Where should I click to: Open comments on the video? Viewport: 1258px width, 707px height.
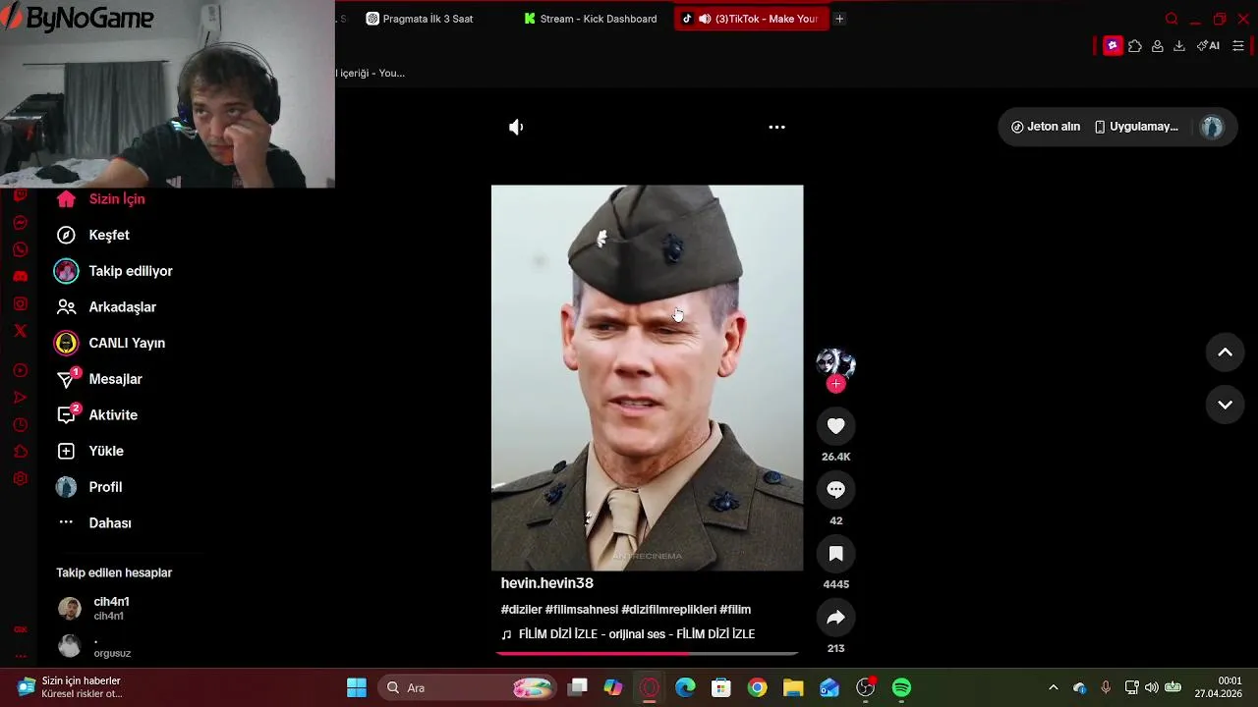(835, 490)
